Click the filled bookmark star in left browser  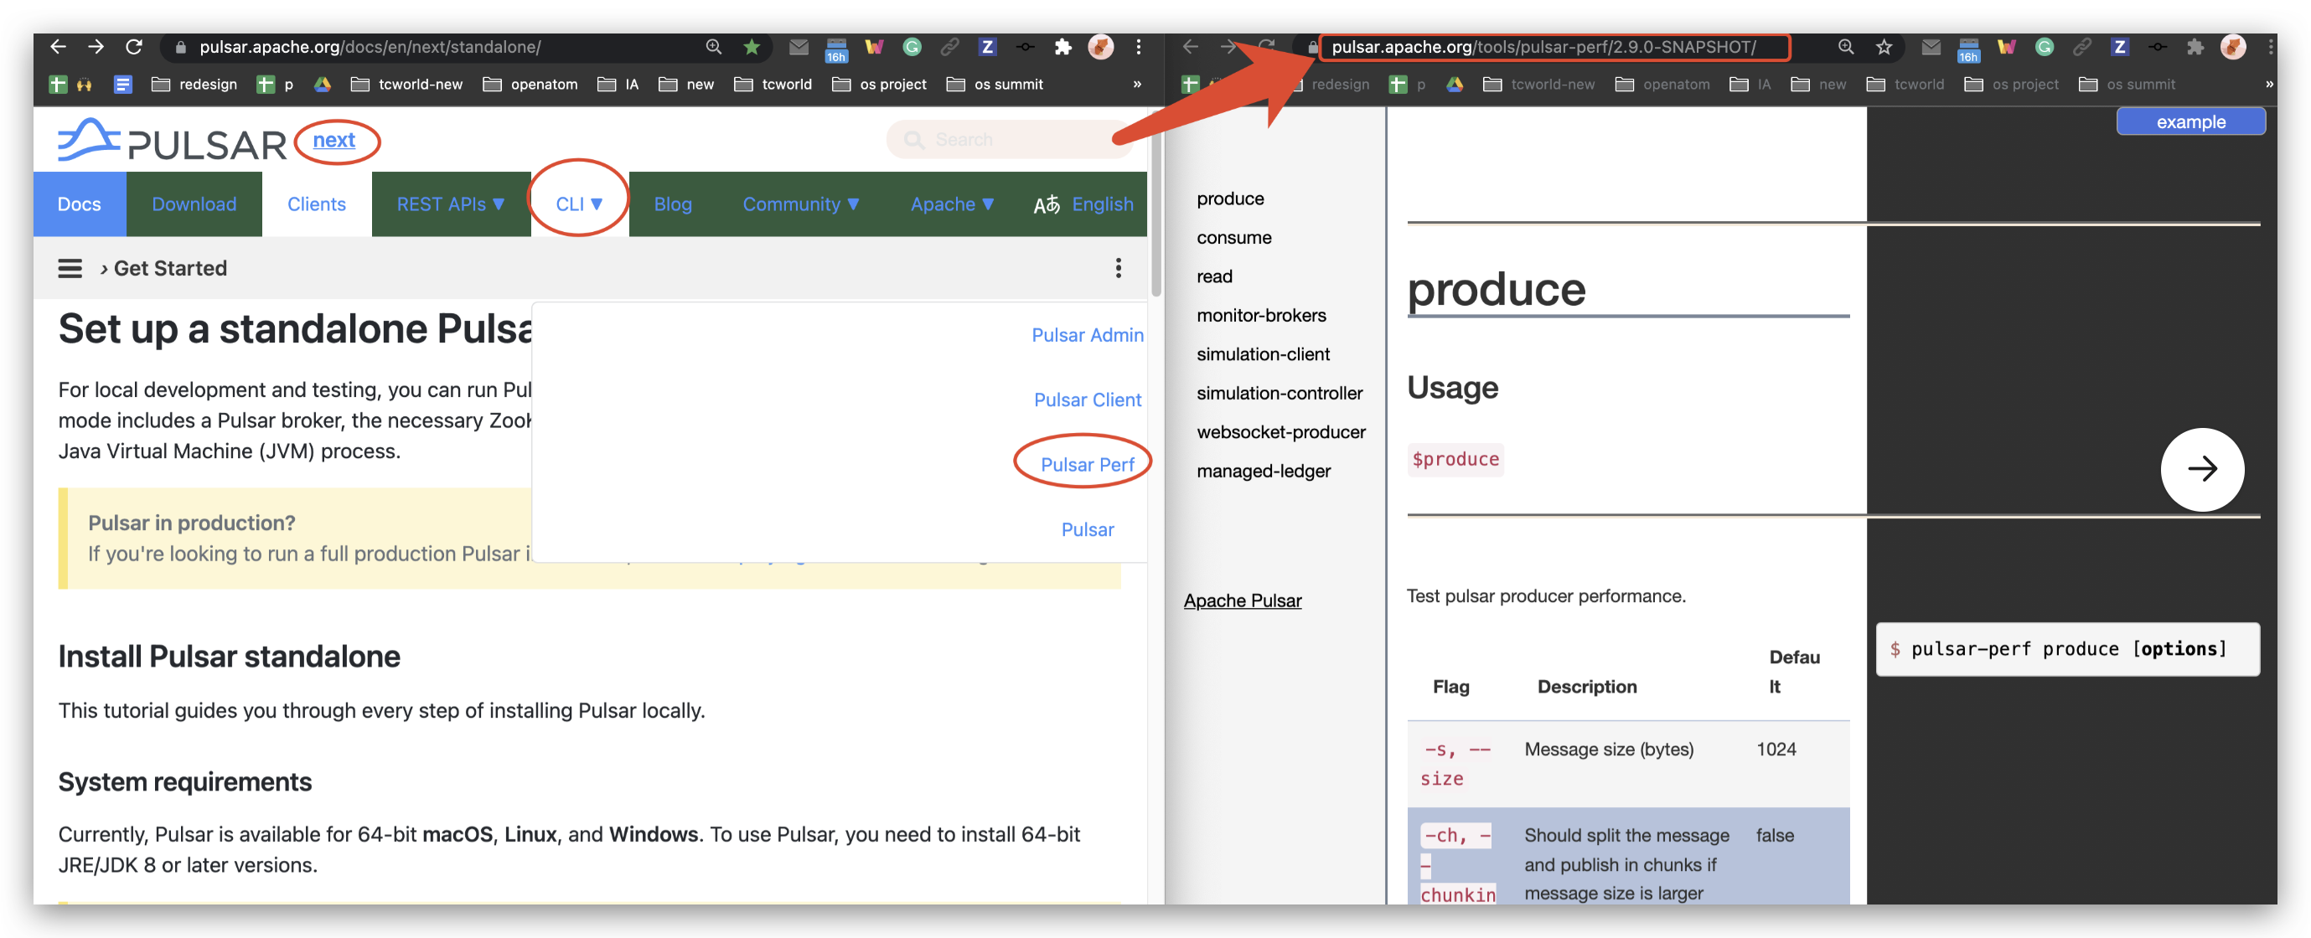(752, 47)
